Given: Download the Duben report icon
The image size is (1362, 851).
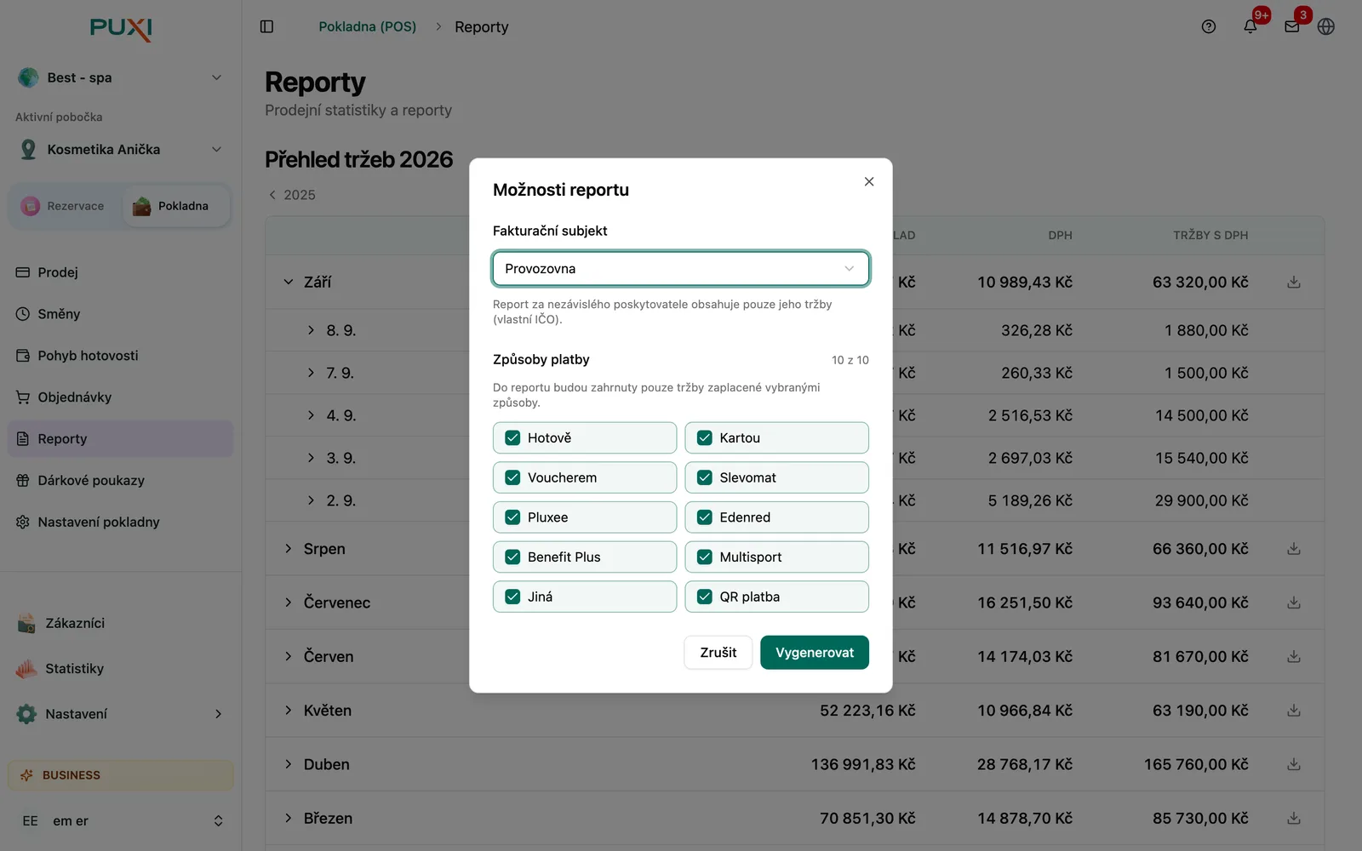Looking at the screenshot, I should pyautogui.click(x=1294, y=764).
